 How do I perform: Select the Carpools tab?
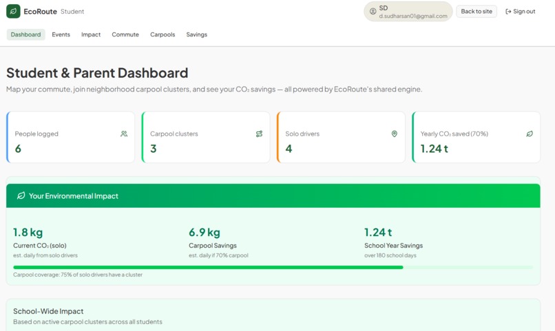pos(163,34)
